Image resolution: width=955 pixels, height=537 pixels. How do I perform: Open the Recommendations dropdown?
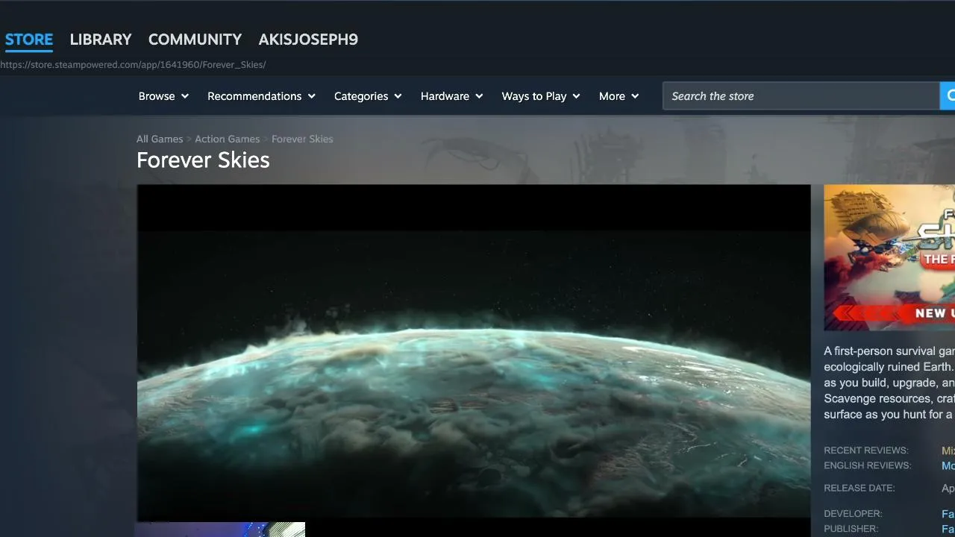point(261,96)
